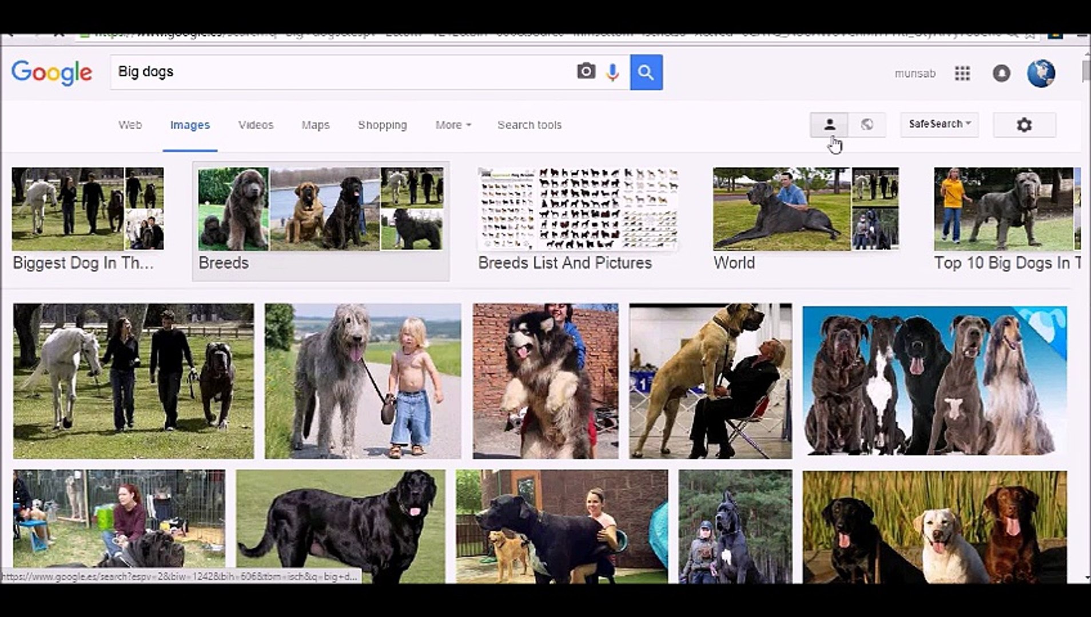Toggle private results person button

point(829,125)
